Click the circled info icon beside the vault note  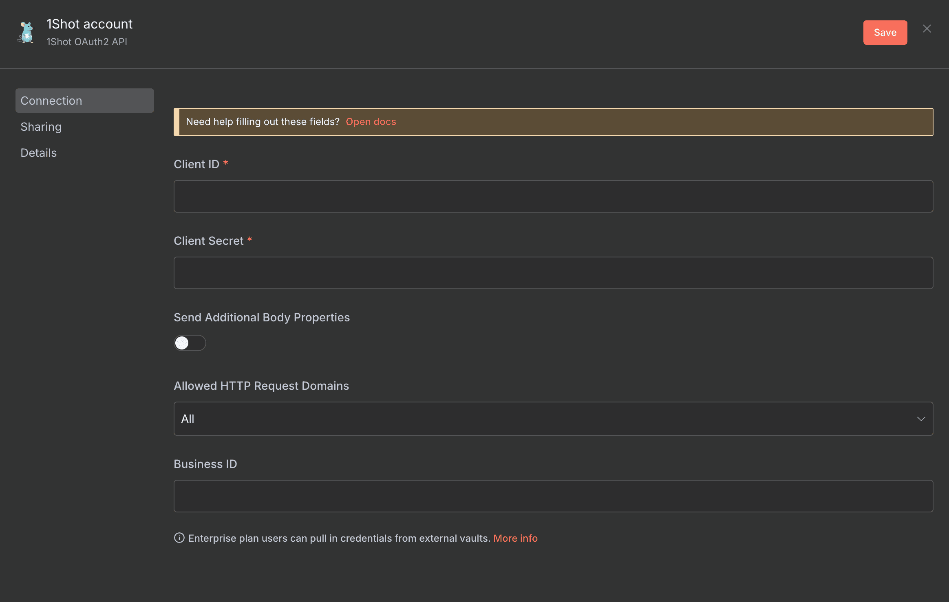(x=179, y=538)
